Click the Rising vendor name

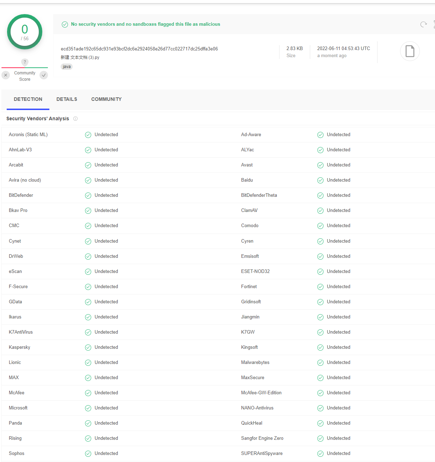(15, 438)
